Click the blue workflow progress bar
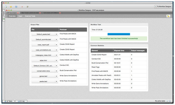Image resolution: width=175 pixels, height=105 pixels. point(119,34)
